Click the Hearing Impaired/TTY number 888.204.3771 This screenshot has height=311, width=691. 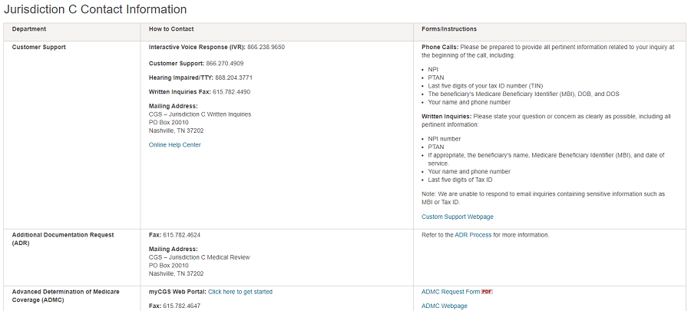[x=233, y=78]
